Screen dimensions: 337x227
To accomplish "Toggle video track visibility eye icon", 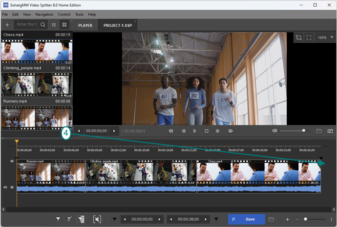I will coord(12,161).
